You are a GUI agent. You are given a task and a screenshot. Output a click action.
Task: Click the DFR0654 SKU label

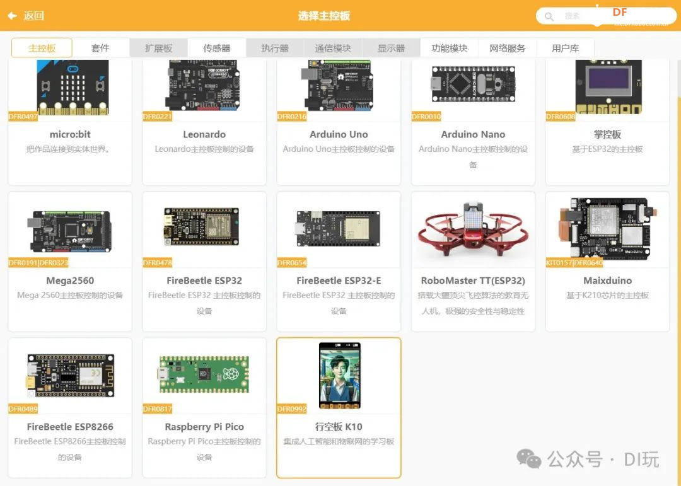(292, 263)
